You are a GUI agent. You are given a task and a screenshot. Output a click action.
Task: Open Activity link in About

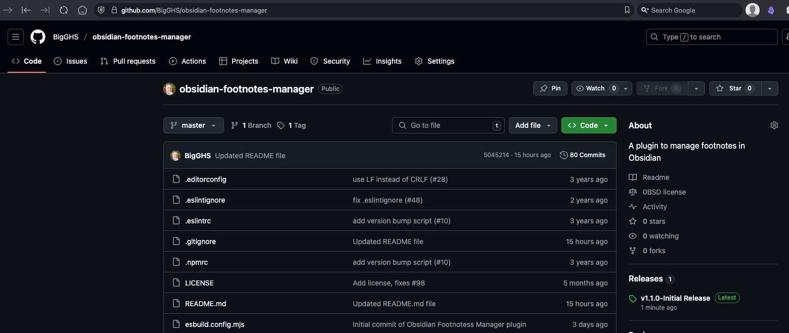pos(648,207)
